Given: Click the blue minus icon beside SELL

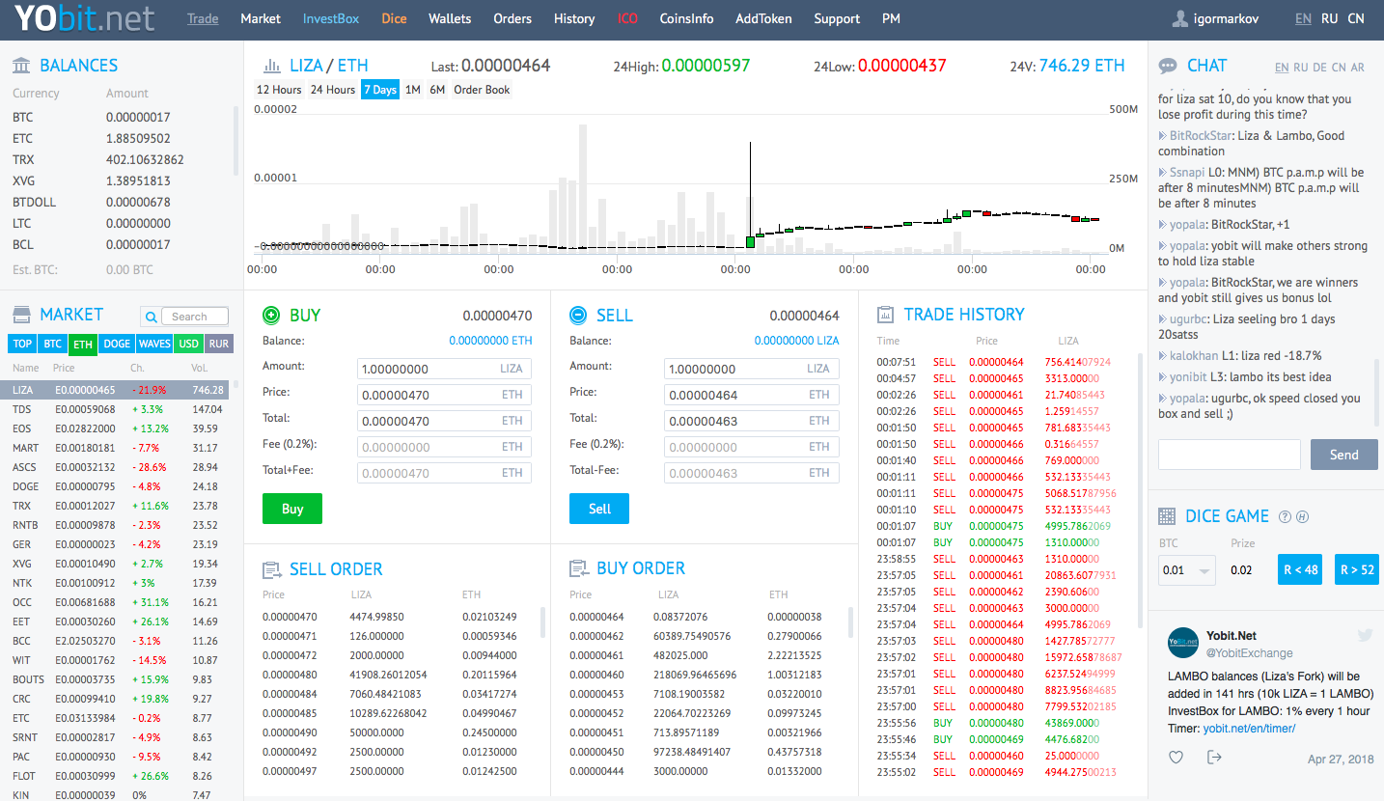Looking at the screenshot, I should point(578,315).
